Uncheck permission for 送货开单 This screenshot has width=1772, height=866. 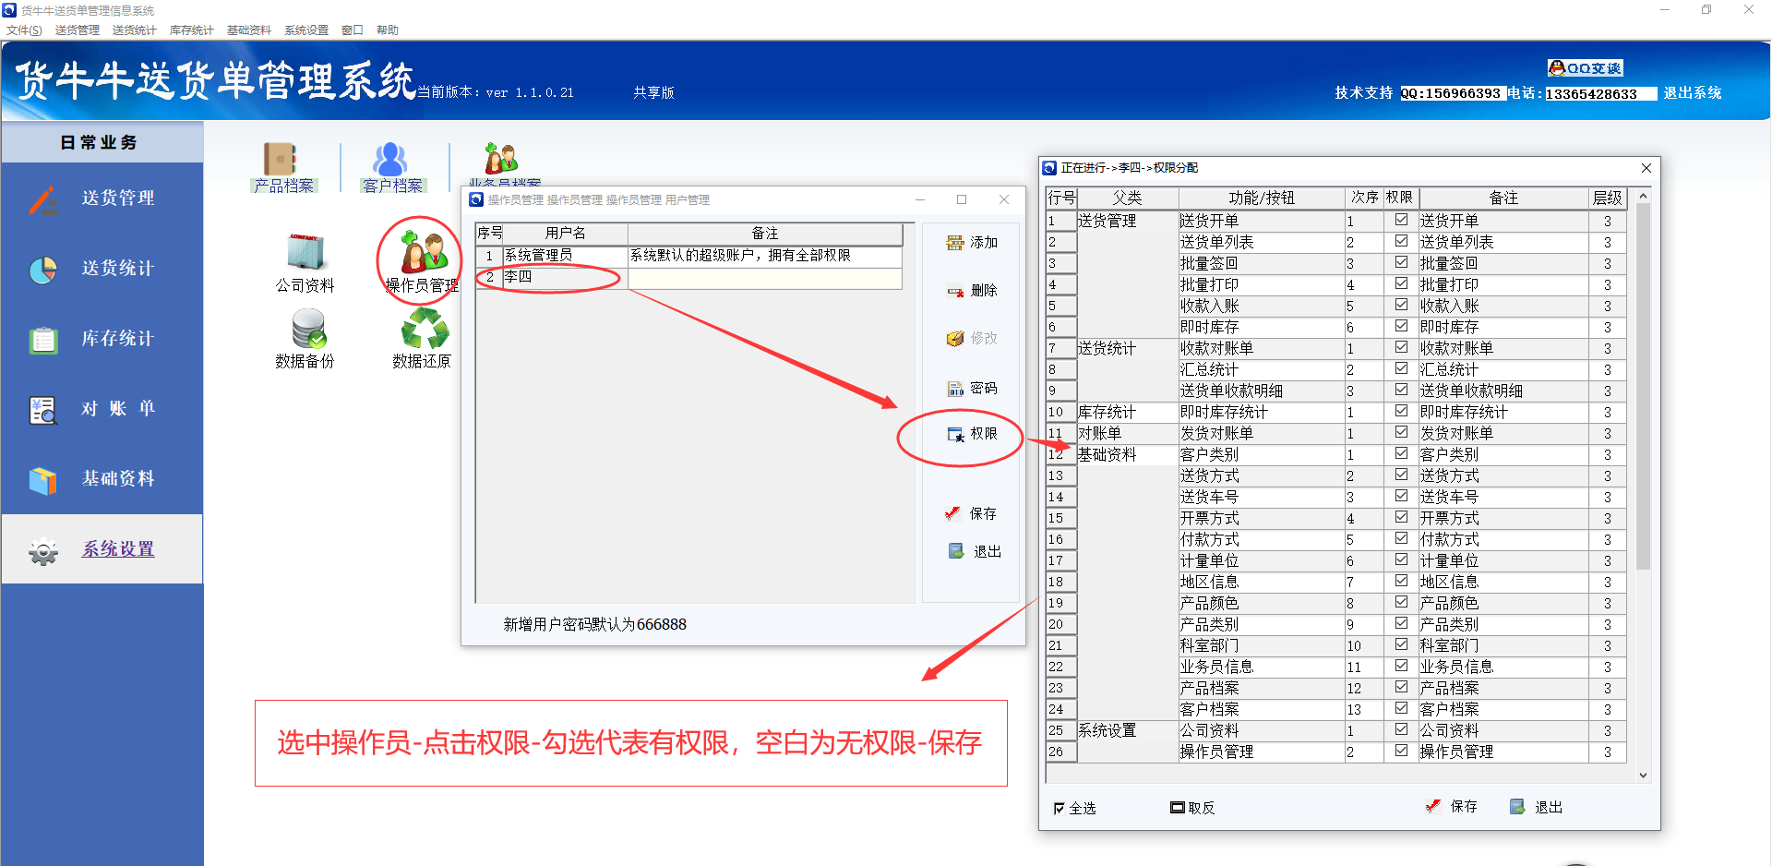click(x=1401, y=221)
